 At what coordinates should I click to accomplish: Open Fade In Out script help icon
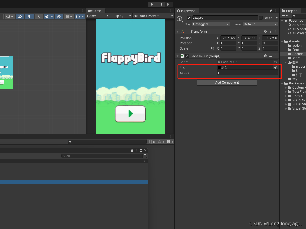[x=265, y=56]
